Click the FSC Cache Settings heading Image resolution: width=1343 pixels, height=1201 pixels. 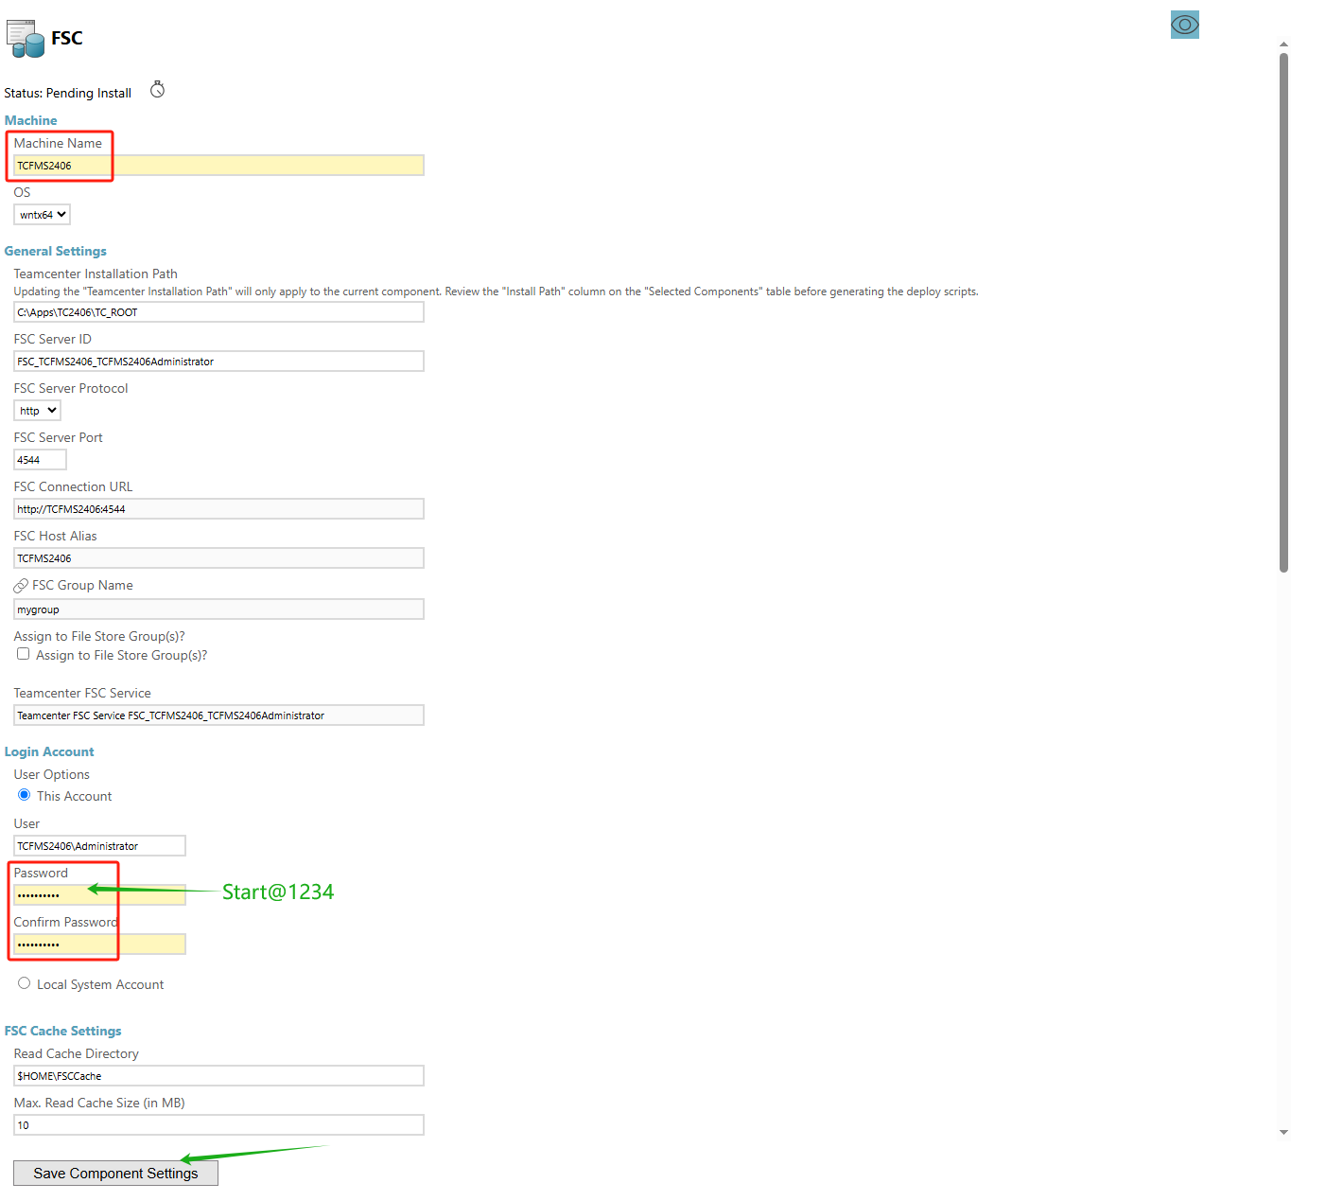63,1031
